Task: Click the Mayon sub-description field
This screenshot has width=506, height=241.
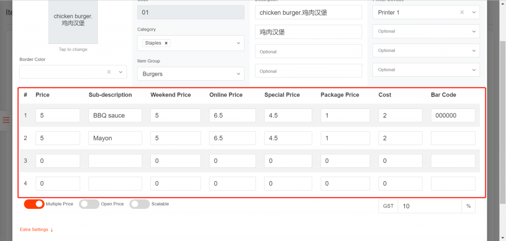Action: [115, 138]
